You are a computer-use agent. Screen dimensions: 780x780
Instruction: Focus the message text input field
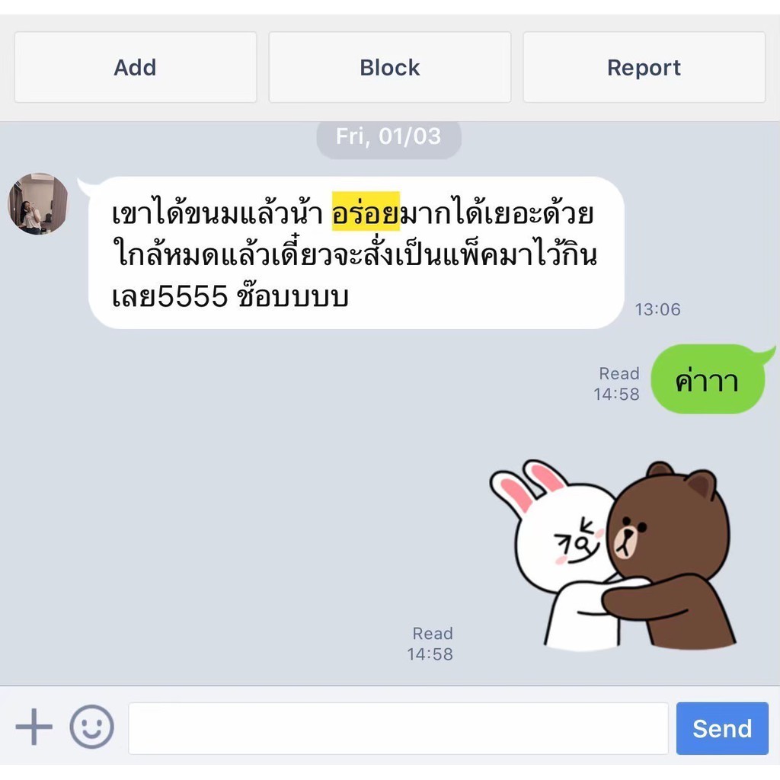(x=398, y=728)
